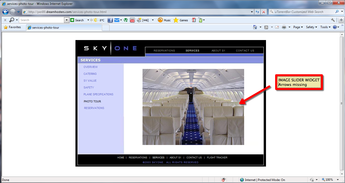Expand the address bar URL dropdown
Image resolution: width=345 pixels, height=183 pixels.
252,12
